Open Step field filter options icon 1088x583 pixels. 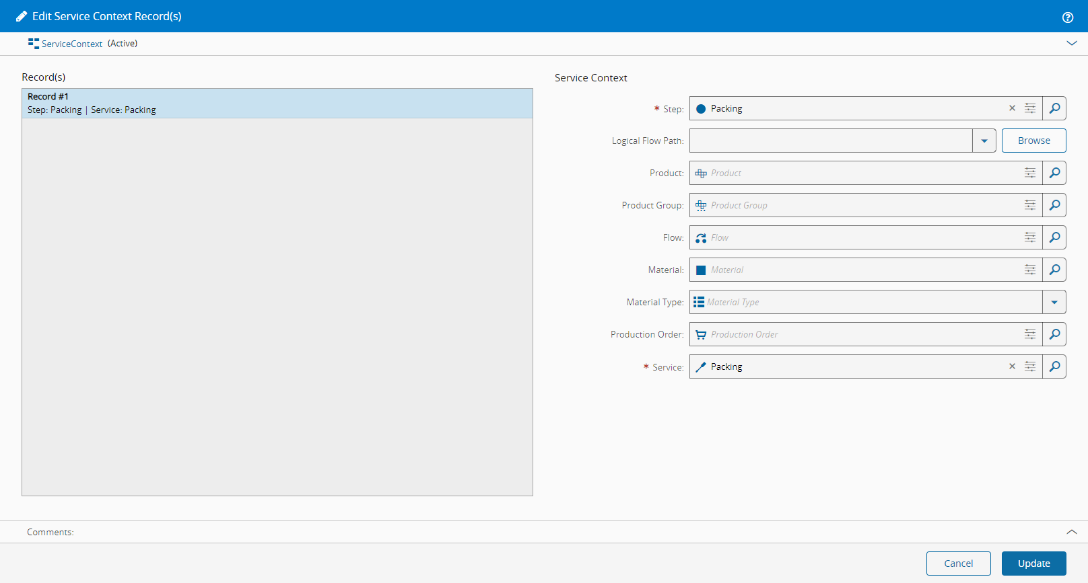1030,108
